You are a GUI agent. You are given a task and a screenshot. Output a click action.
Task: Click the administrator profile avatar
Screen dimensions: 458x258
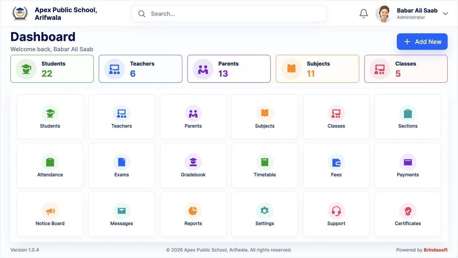tap(384, 14)
